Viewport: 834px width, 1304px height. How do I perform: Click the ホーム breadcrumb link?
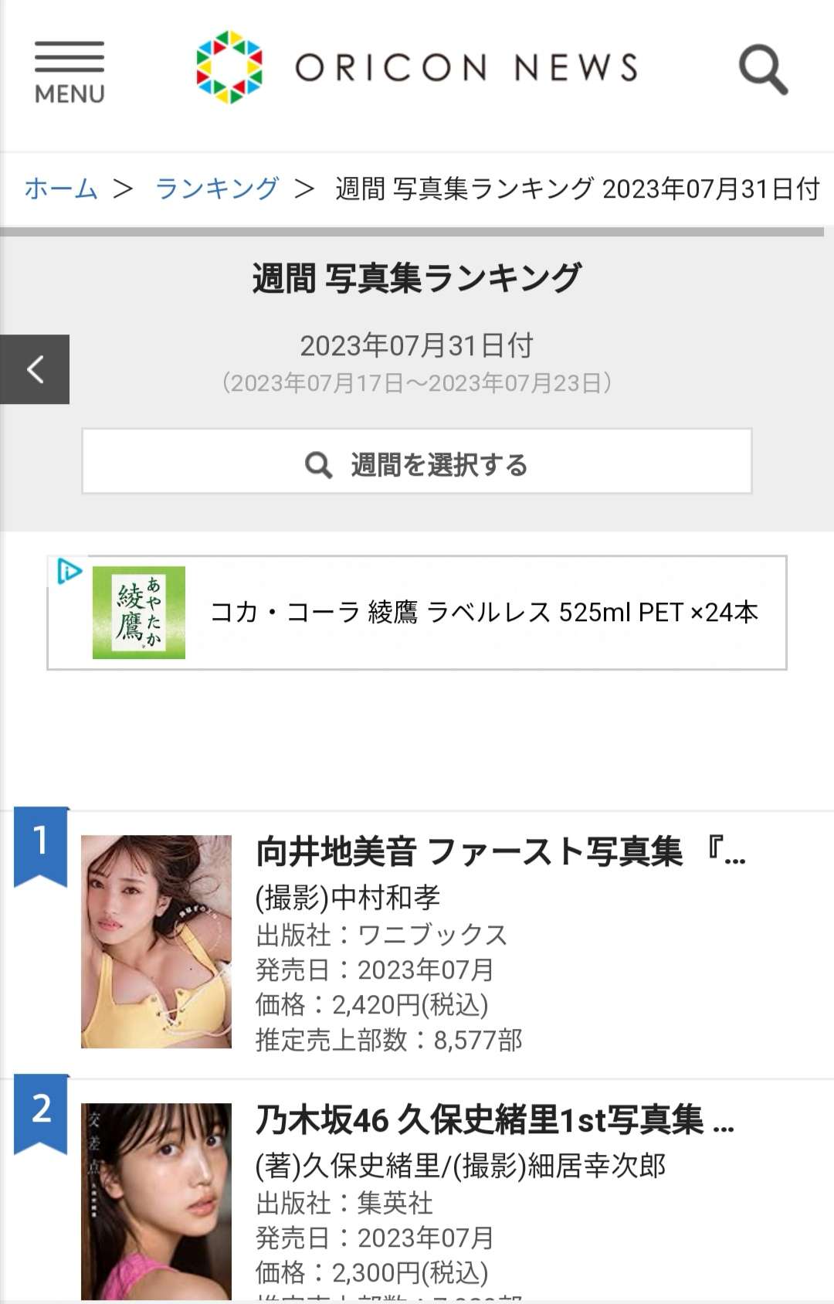[x=61, y=188]
